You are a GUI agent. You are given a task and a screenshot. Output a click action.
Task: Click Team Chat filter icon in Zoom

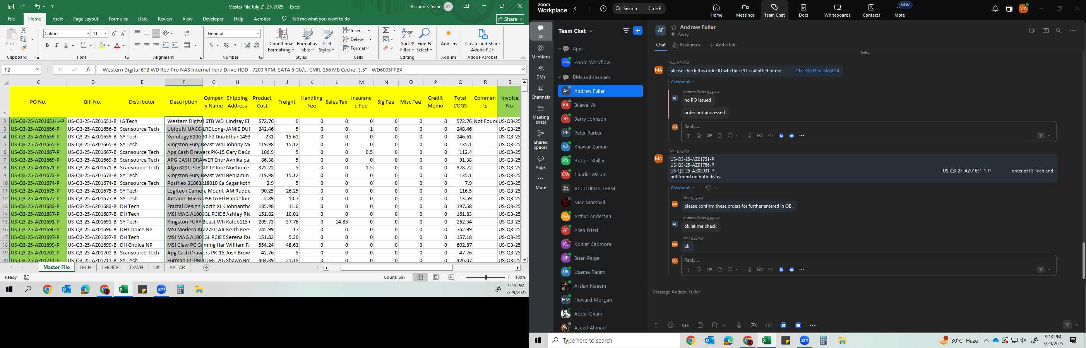point(626,31)
